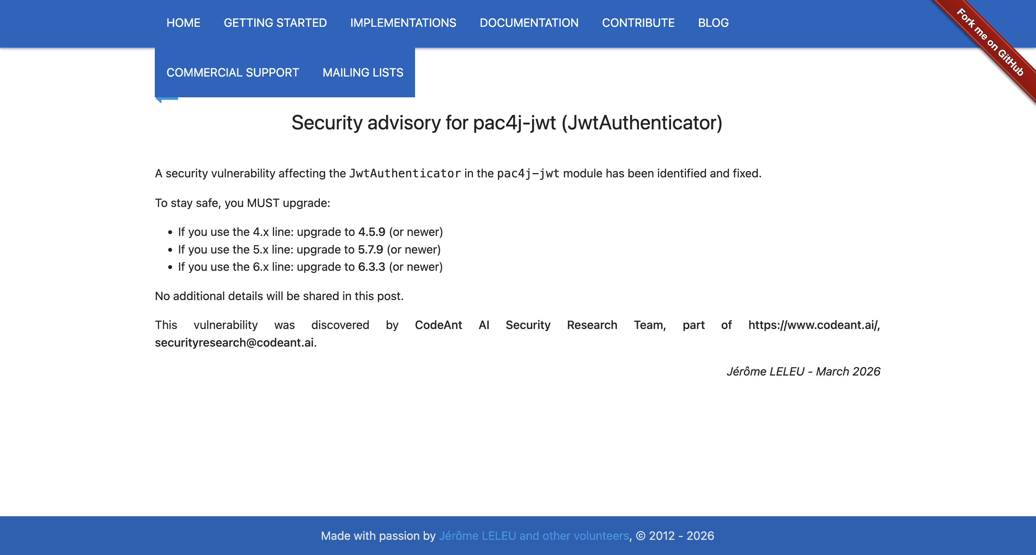Select the 6.3.3 version number
Screen dimensions: 1036x555
[371, 267]
